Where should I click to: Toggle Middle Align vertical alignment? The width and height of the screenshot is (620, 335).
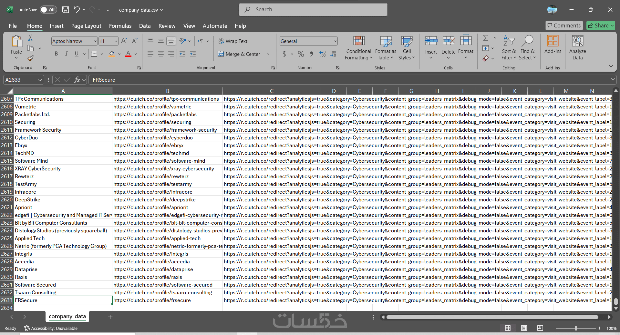(161, 41)
